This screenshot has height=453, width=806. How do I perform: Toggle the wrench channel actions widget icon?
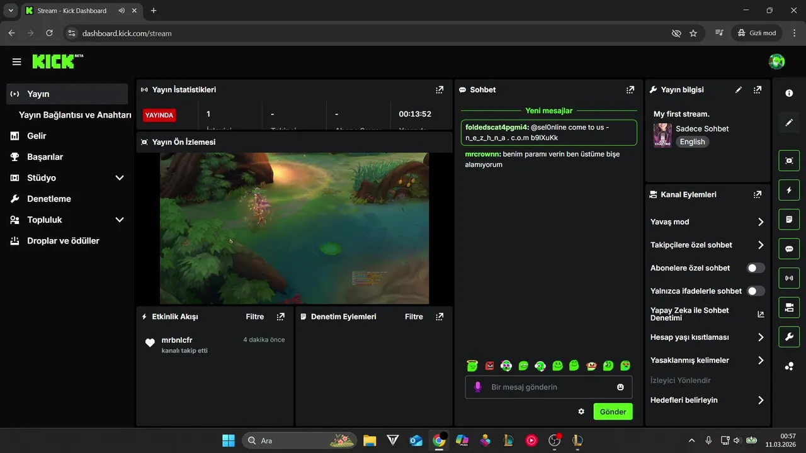coord(789,337)
